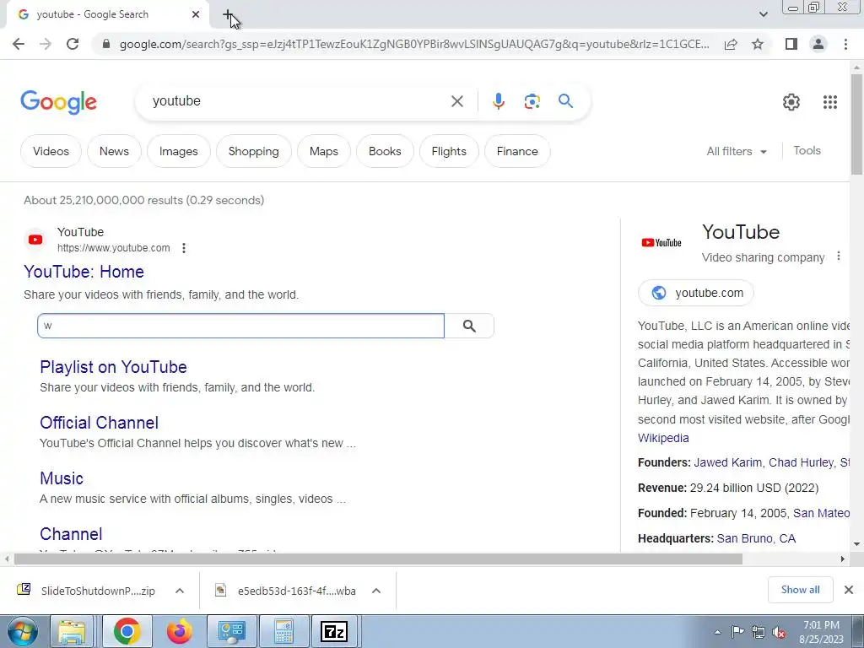
Task: Open 'Playlist on YouTube' sitelink
Action: click(113, 367)
